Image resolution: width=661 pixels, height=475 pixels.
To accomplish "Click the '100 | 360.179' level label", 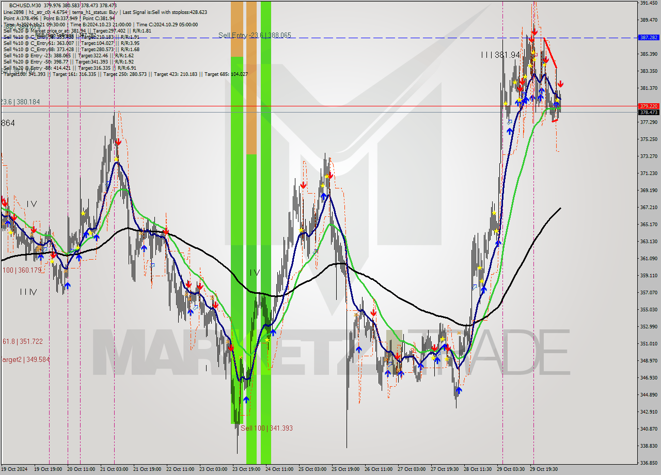I will 22,271.
